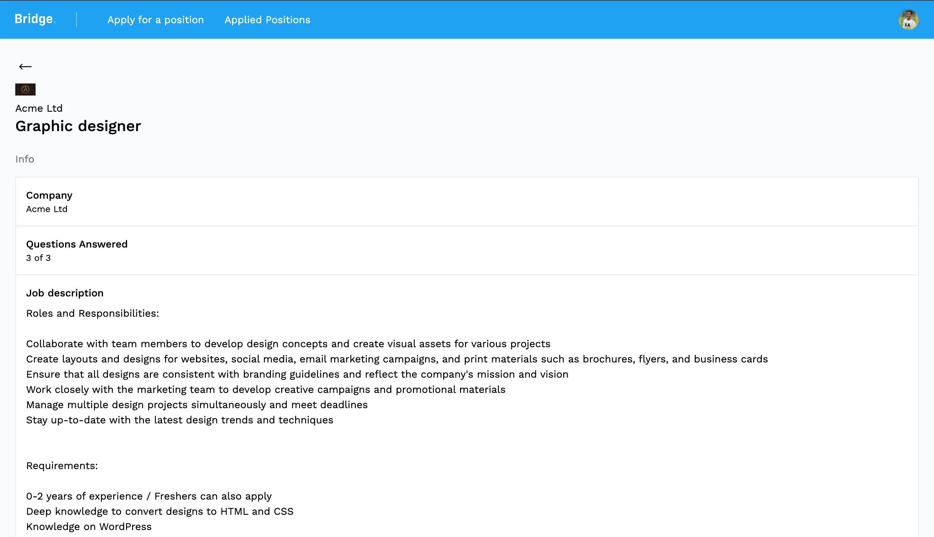Click the Graphic designer heading
Image resolution: width=934 pixels, height=537 pixels.
78,126
